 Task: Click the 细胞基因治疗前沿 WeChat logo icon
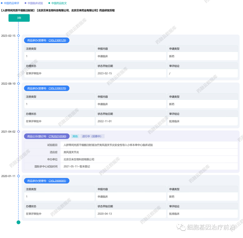pos(181,227)
